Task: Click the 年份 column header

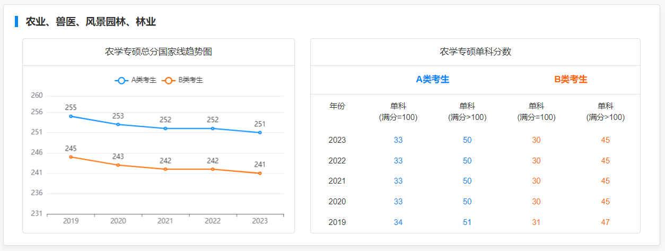Action: (x=337, y=106)
